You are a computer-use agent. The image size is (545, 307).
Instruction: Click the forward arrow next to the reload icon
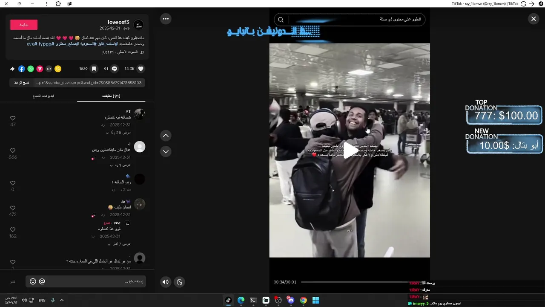point(531,3)
